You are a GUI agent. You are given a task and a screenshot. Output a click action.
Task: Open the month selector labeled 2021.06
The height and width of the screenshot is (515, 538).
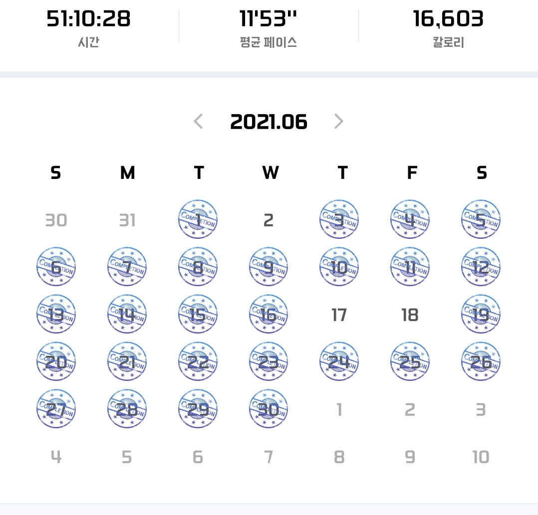pyautogui.click(x=269, y=121)
